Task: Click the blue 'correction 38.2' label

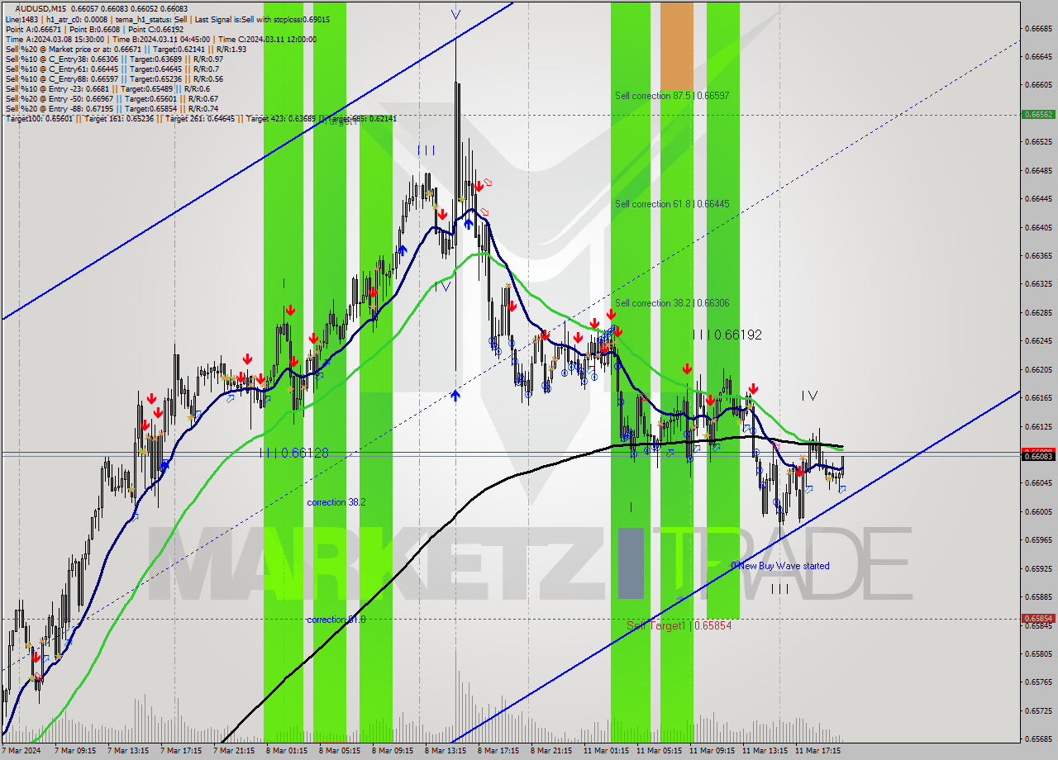Action: 336,502
